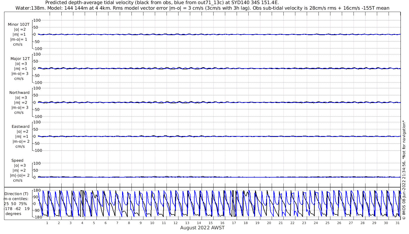The image size is (409, 234).
Task: Select the "Minor 102T" panel label
Action: pos(19,25)
